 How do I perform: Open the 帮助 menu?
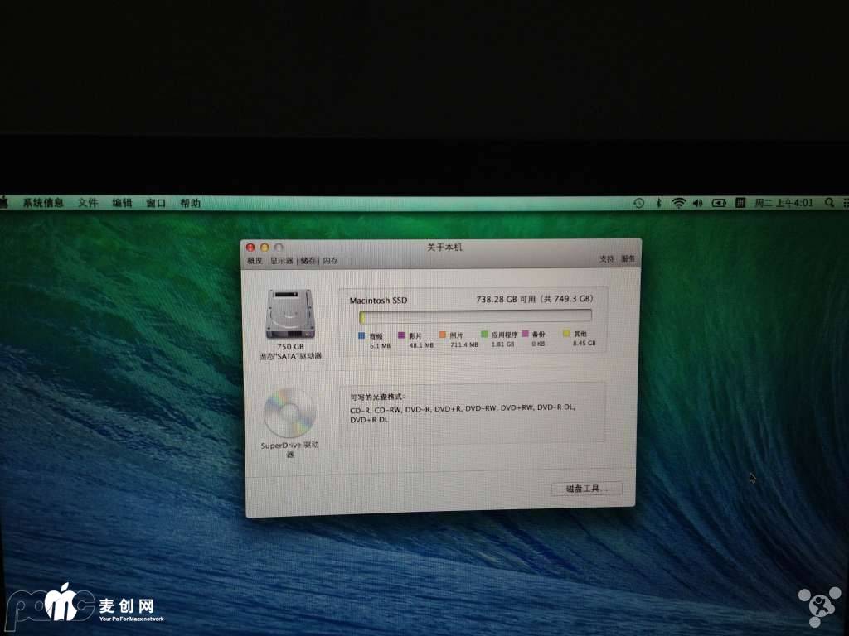190,203
